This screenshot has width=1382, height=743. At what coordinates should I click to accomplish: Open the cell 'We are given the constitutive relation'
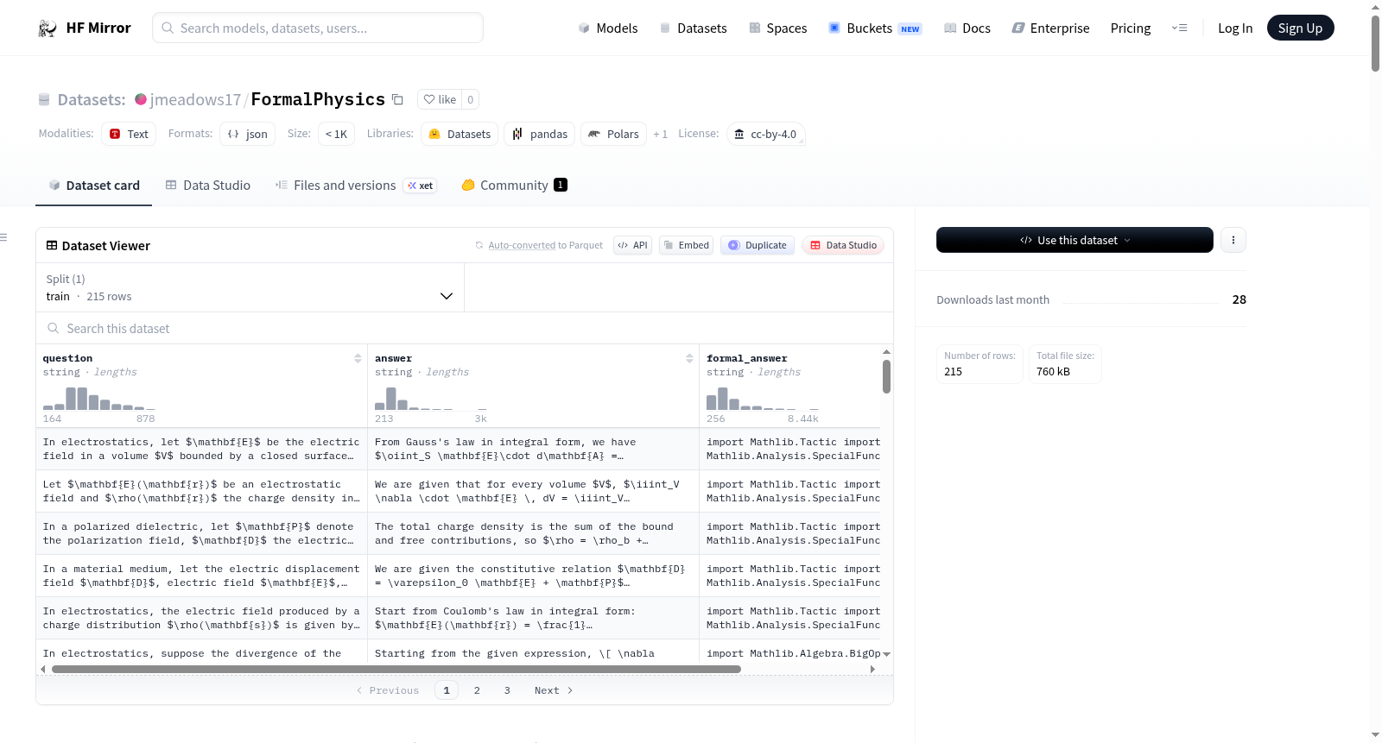[x=533, y=576]
